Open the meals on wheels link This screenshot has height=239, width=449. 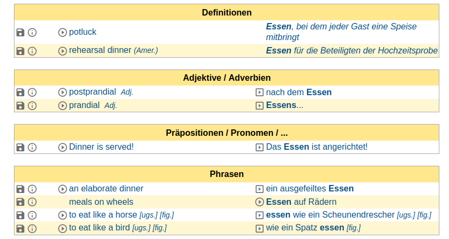click(101, 202)
